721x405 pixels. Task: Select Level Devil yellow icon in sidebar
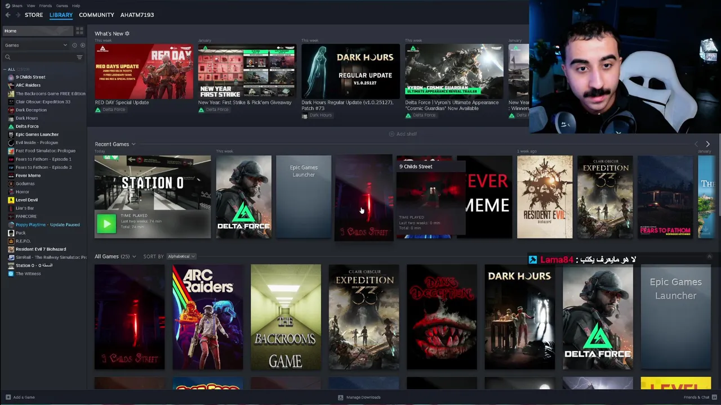[x=11, y=200]
